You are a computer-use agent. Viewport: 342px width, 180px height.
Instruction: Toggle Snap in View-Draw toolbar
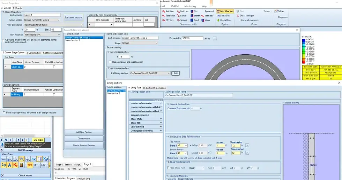(x=3, y=159)
